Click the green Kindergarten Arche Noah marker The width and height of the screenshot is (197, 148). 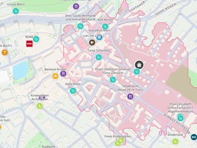point(40,106)
